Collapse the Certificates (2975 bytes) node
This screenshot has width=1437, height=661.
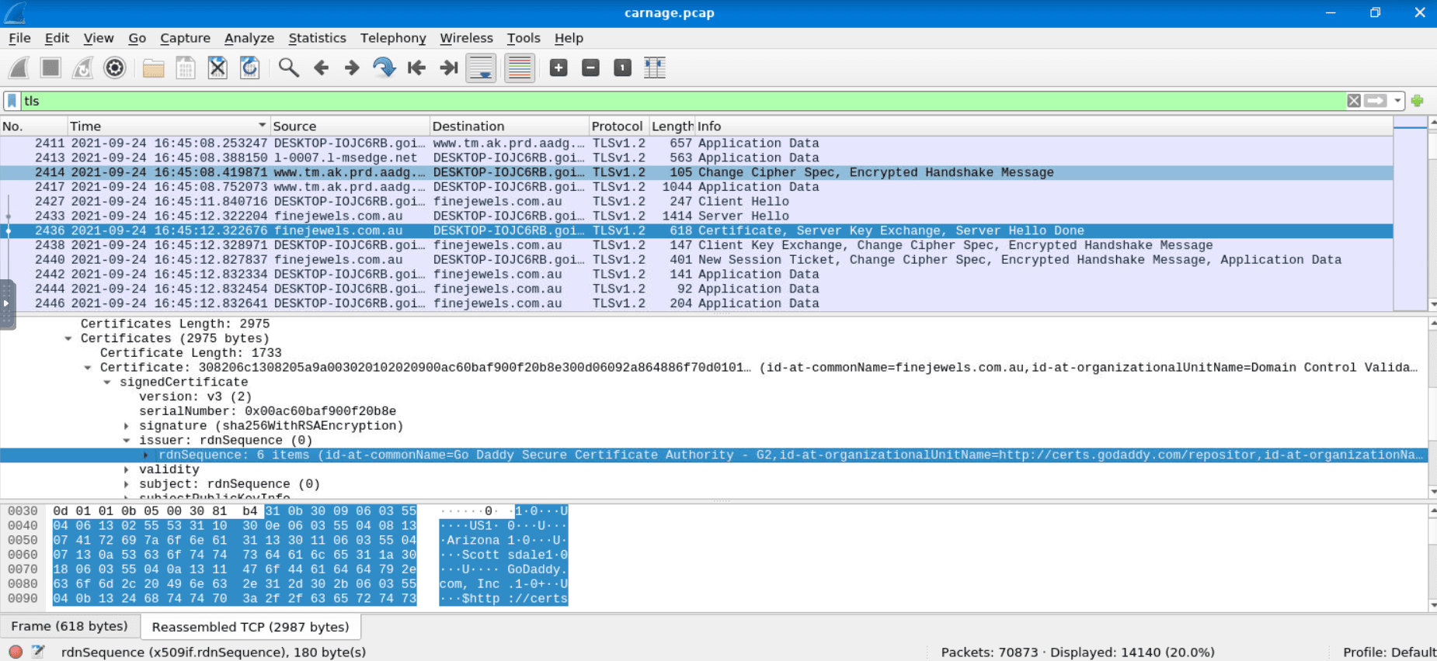point(68,338)
